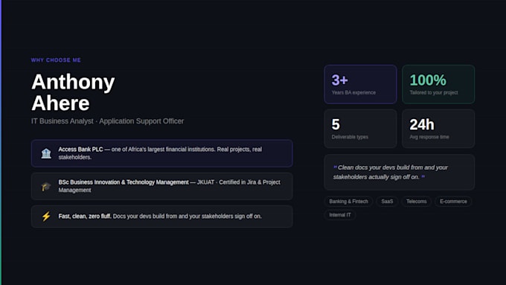Click the 24h Avg response time card
This screenshot has width=506, height=285.
pos(438,129)
